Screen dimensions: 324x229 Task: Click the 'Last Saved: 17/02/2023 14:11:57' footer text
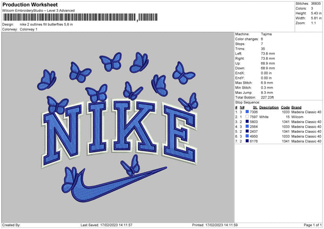[106, 225]
